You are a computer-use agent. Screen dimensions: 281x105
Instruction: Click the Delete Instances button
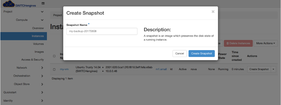click(238, 43)
